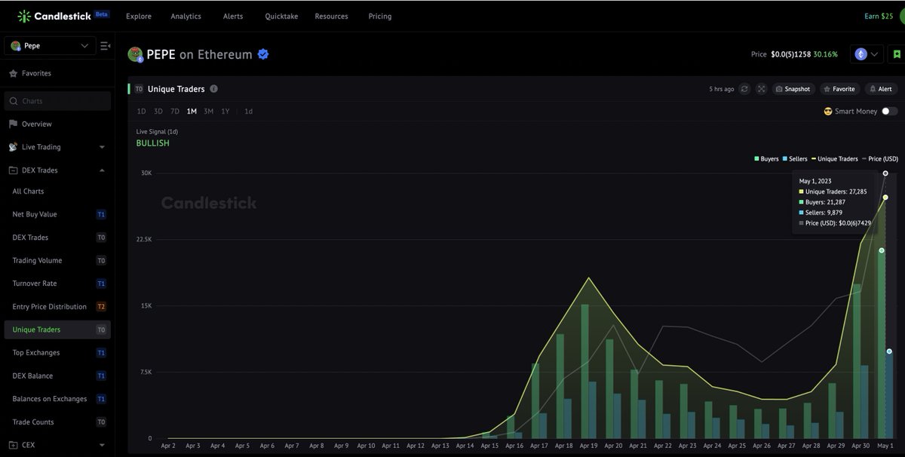
Task: Select the 3M time range
Action: coord(208,112)
